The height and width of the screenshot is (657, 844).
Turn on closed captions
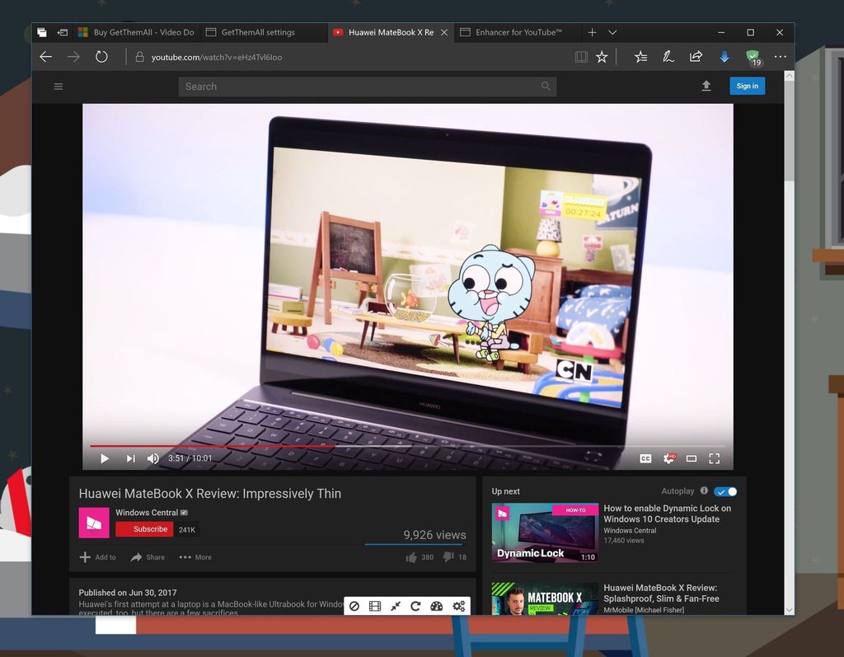645,458
